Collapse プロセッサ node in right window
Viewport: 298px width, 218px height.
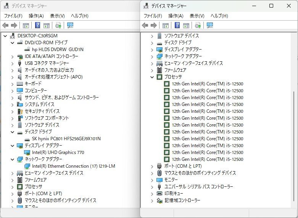click(152, 77)
